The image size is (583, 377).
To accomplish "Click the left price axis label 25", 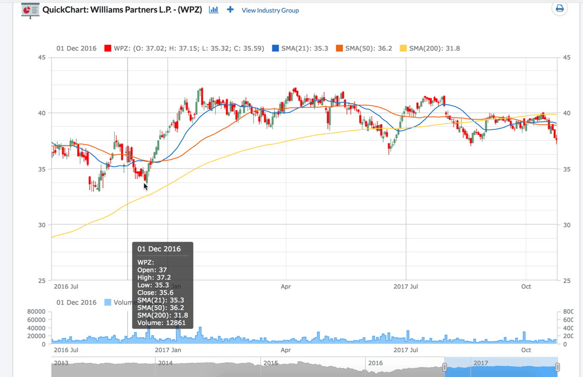I will (42, 281).
